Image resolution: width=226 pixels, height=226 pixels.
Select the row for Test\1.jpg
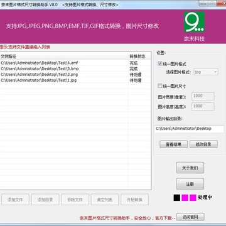click(75, 80)
